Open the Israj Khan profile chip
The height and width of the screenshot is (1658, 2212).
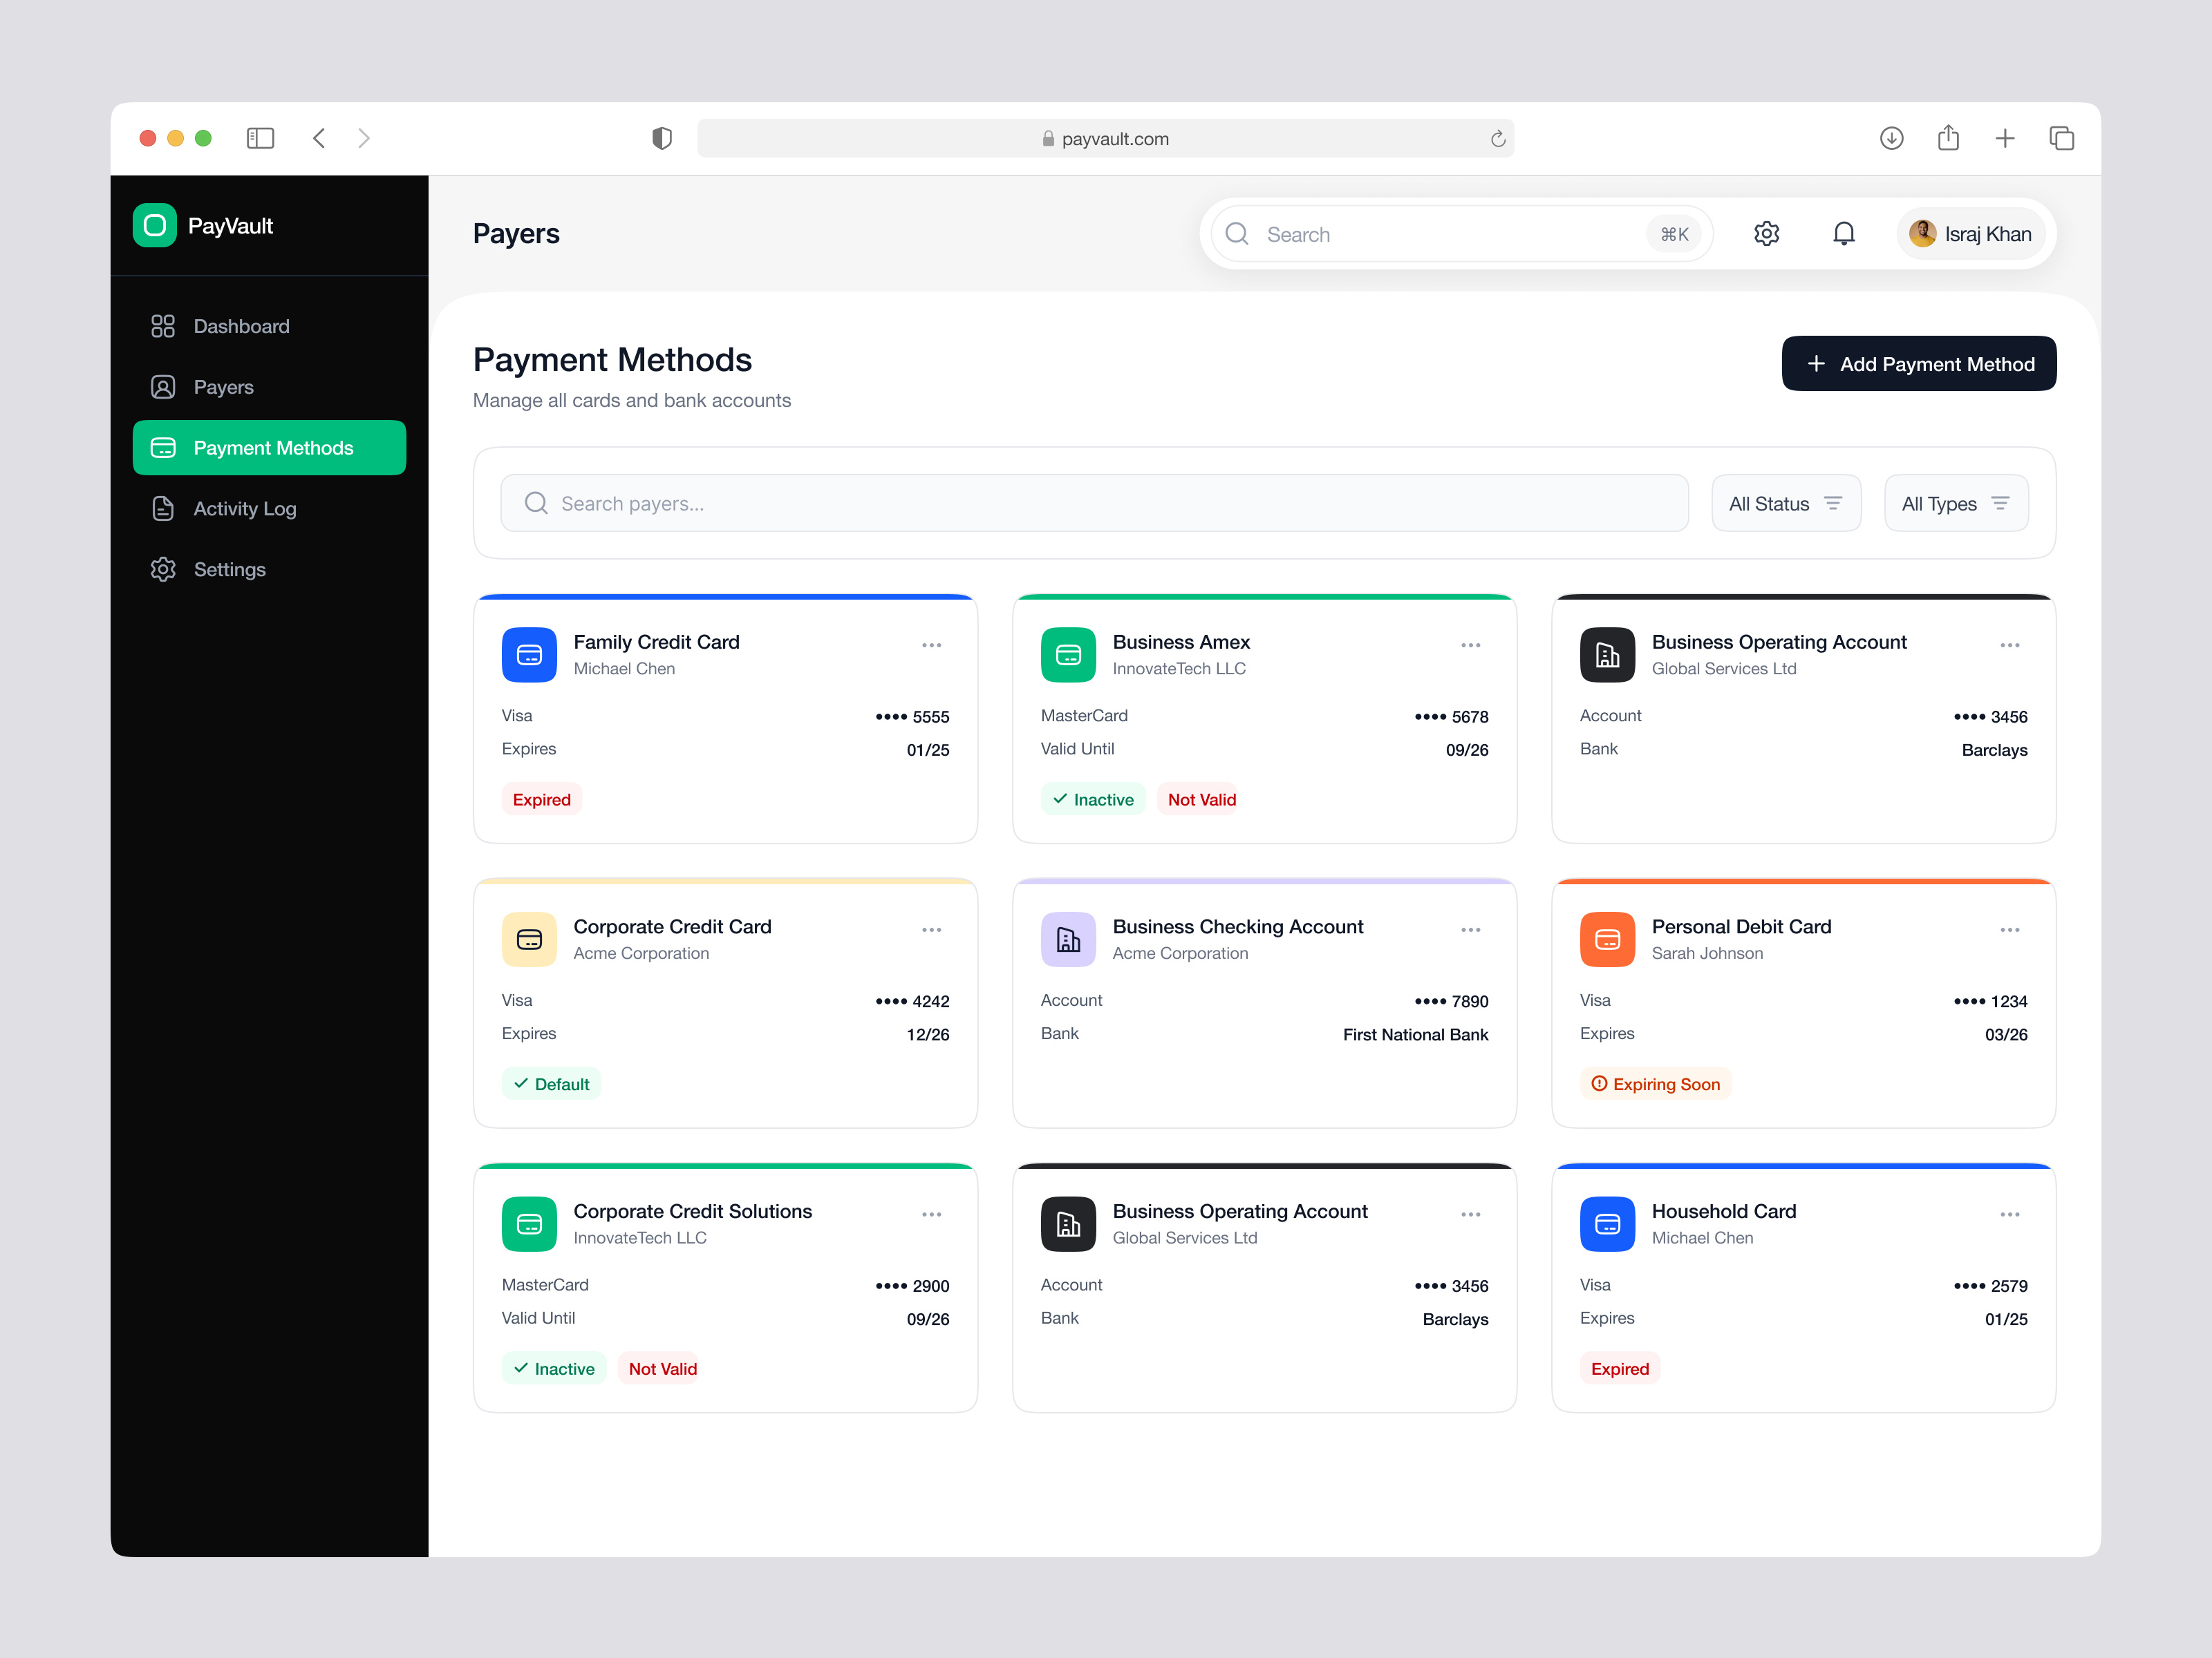point(1970,234)
